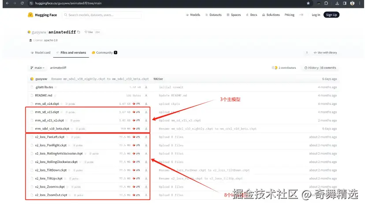The height and width of the screenshot is (207, 365).
Task: Download v2_lora_ZoomIn.ckpt file
Action: pyautogui.click(x=146, y=187)
